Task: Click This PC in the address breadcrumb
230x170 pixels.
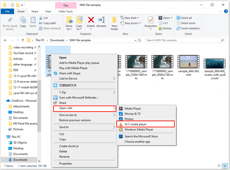Action: 40,40
